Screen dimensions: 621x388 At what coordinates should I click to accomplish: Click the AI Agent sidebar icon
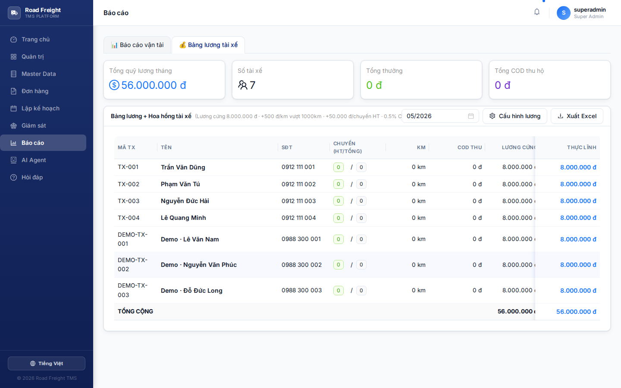click(x=14, y=160)
